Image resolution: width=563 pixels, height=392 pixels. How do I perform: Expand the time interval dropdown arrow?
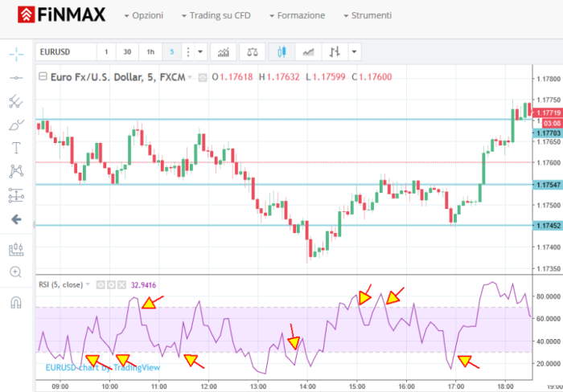(200, 52)
